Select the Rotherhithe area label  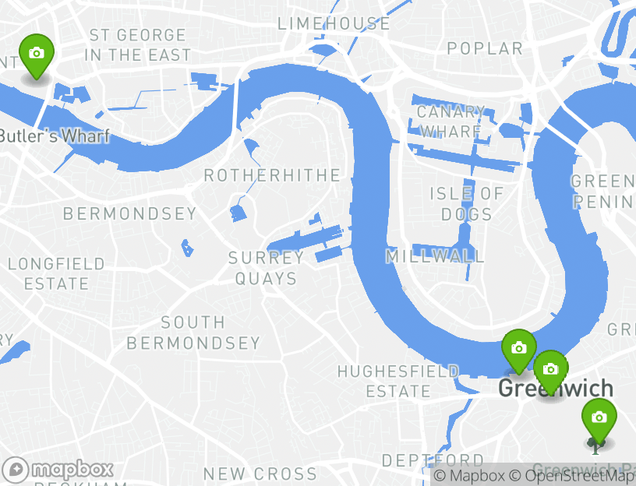(272, 175)
